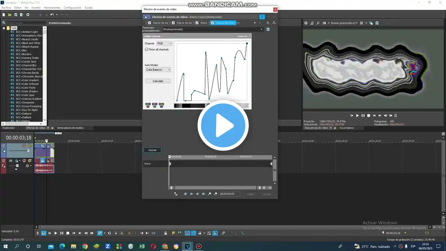The width and height of the screenshot is (446, 251).
Task: Switch to the Generadores de medios tab
Action: tap(70, 128)
